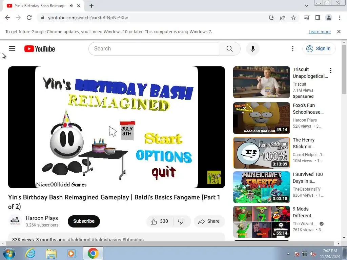Click the video player to pause
The width and height of the screenshot is (347, 260).
tap(117, 127)
